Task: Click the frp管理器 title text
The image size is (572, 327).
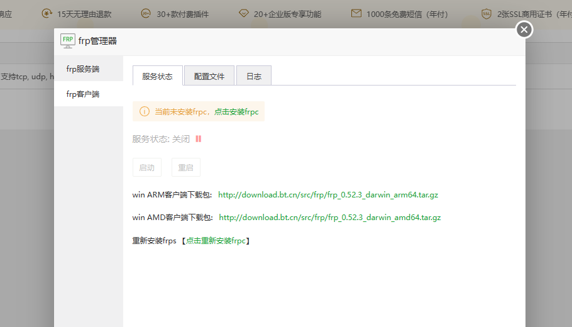Action: pos(97,41)
